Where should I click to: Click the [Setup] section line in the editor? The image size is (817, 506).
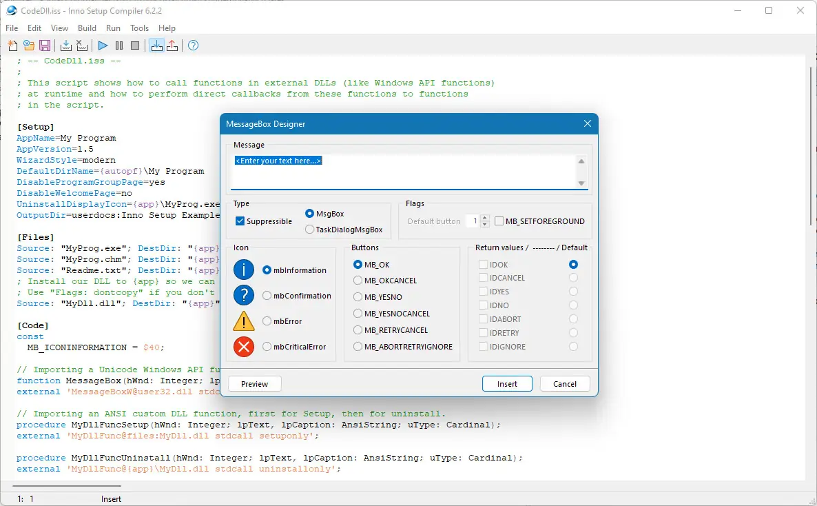(35, 127)
